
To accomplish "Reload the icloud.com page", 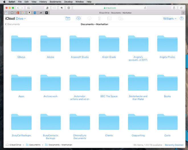I will [145, 8].
